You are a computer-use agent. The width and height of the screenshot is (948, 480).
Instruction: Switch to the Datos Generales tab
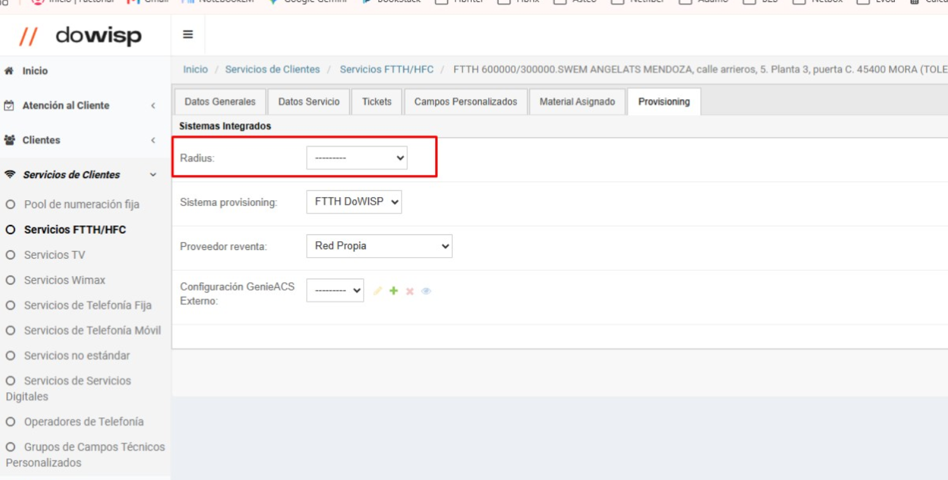coord(220,102)
